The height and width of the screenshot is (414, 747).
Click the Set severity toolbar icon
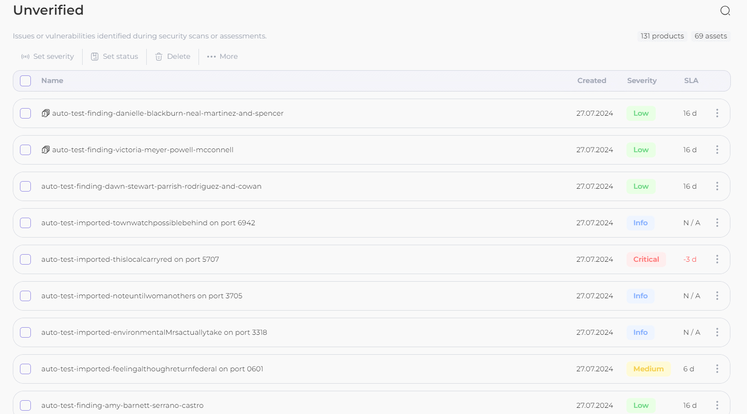click(25, 56)
